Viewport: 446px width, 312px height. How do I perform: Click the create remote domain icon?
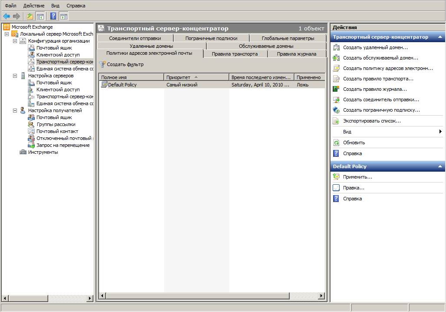pos(336,47)
